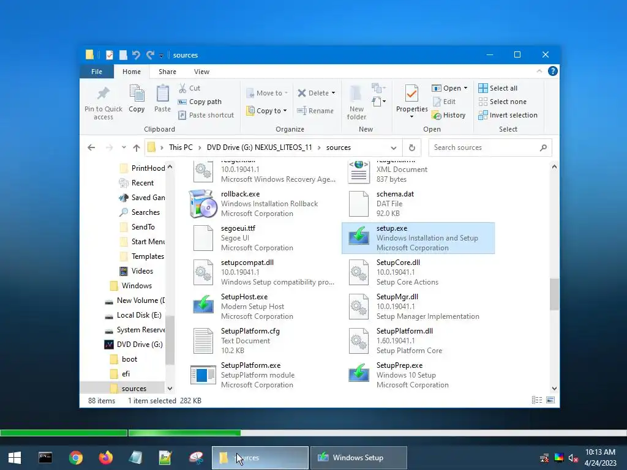Go up one folder level
The image size is (627, 470).
137,148
